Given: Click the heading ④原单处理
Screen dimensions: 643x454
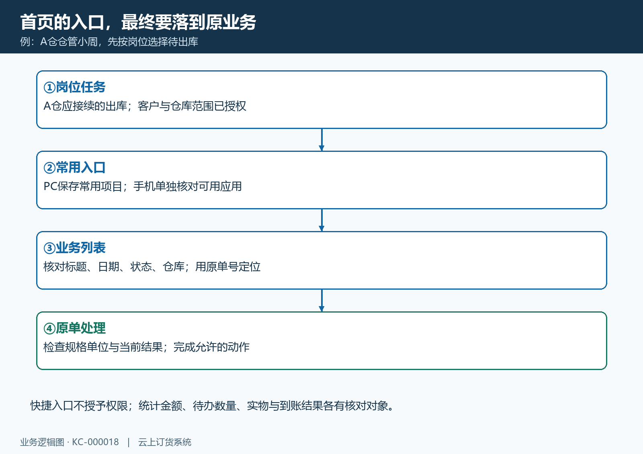Looking at the screenshot, I should [x=74, y=328].
